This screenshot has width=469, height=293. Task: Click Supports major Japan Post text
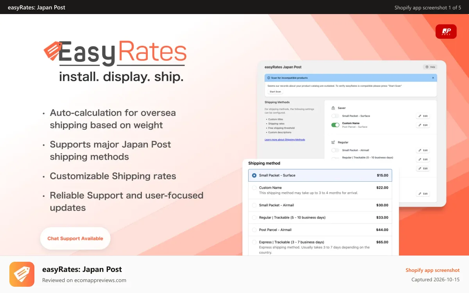(x=111, y=150)
